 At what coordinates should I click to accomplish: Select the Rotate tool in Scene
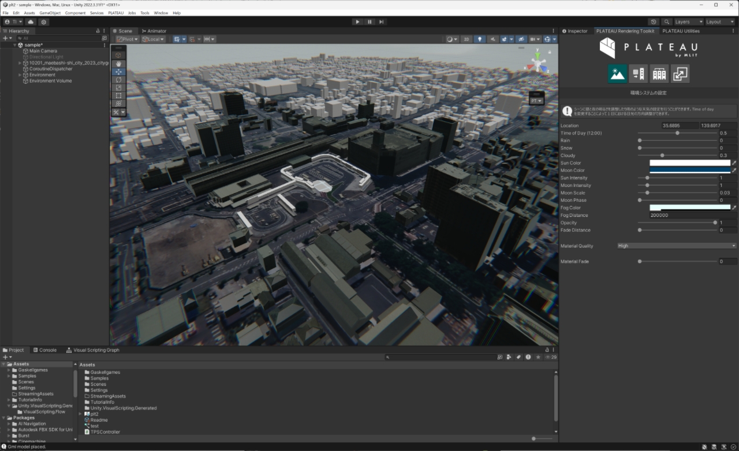[x=118, y=80]
